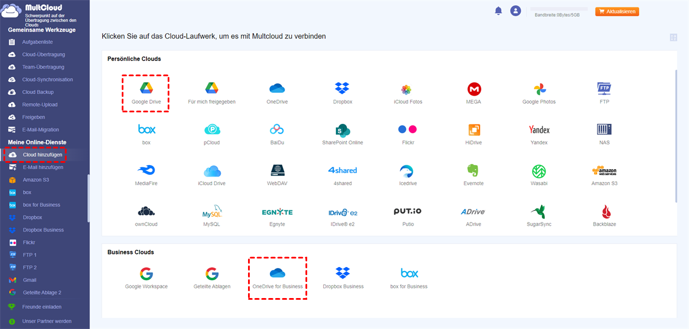Add a personal OneDrive cloud
The width and height of the screenshot is (689, 329).
coord(277,88)
